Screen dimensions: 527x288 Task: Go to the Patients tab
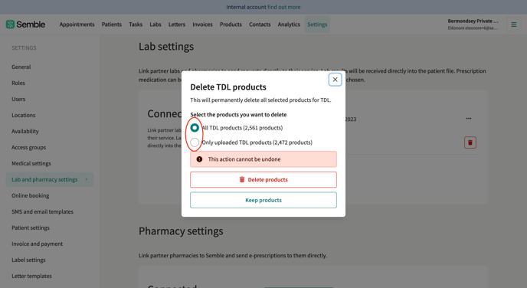pos(112,25)
